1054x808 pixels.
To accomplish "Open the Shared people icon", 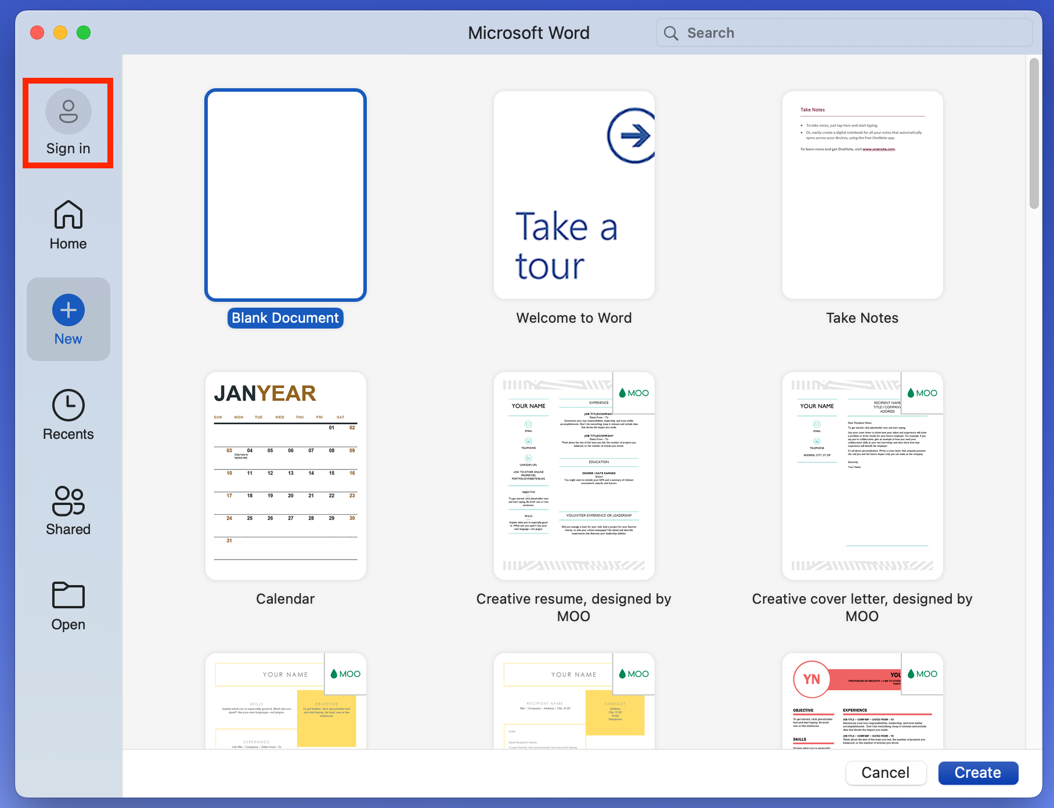I will 68,501.
